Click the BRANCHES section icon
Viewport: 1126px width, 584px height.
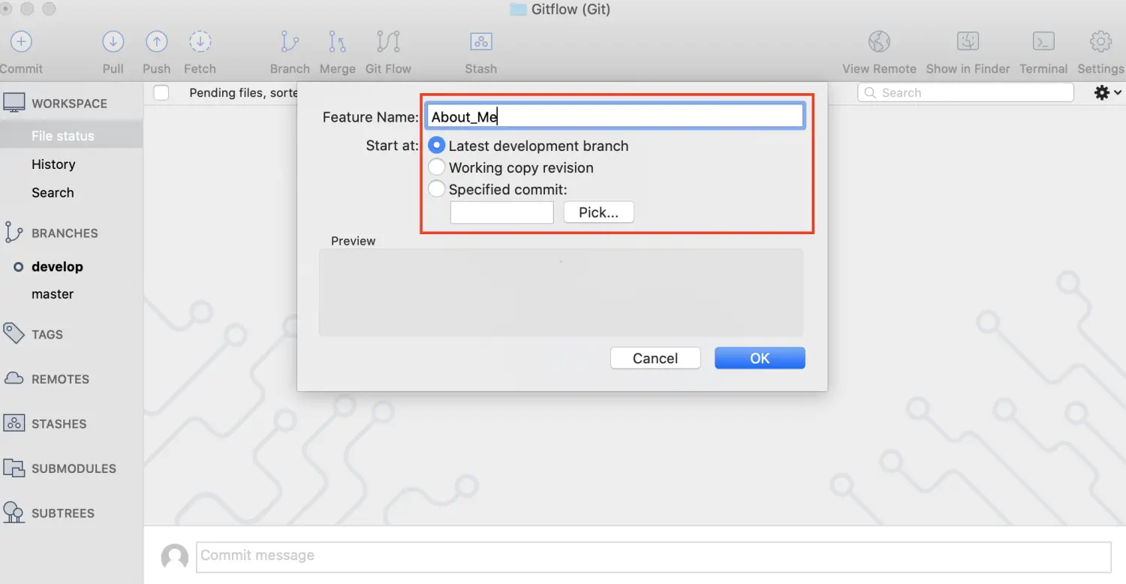coord(14,233)
